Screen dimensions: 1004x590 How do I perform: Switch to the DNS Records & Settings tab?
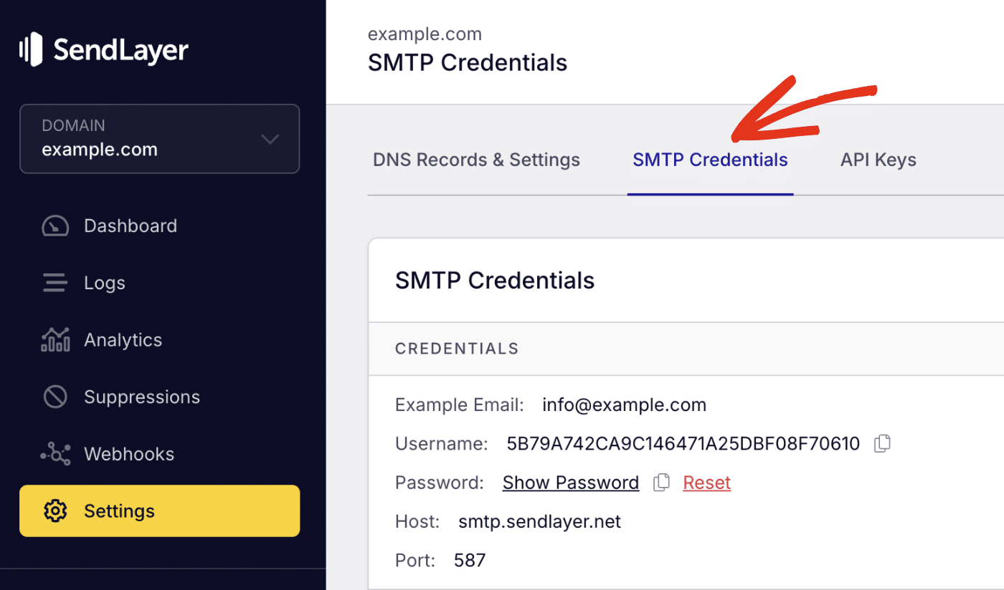click(x=476, y=160)
